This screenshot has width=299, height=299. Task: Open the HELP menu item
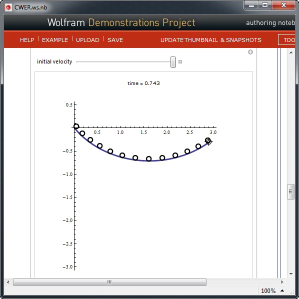(27, 40)
